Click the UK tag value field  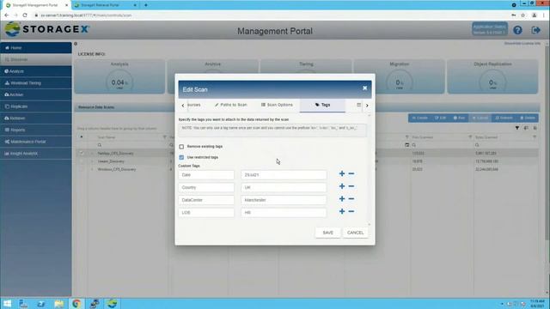[284, 187]
